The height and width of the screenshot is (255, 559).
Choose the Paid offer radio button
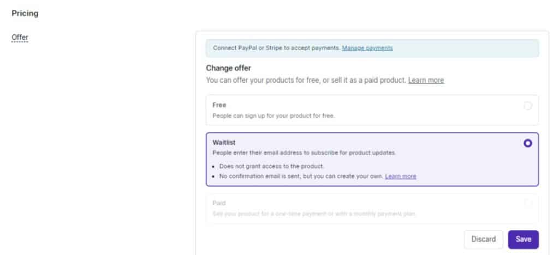[x=527, y=203]
